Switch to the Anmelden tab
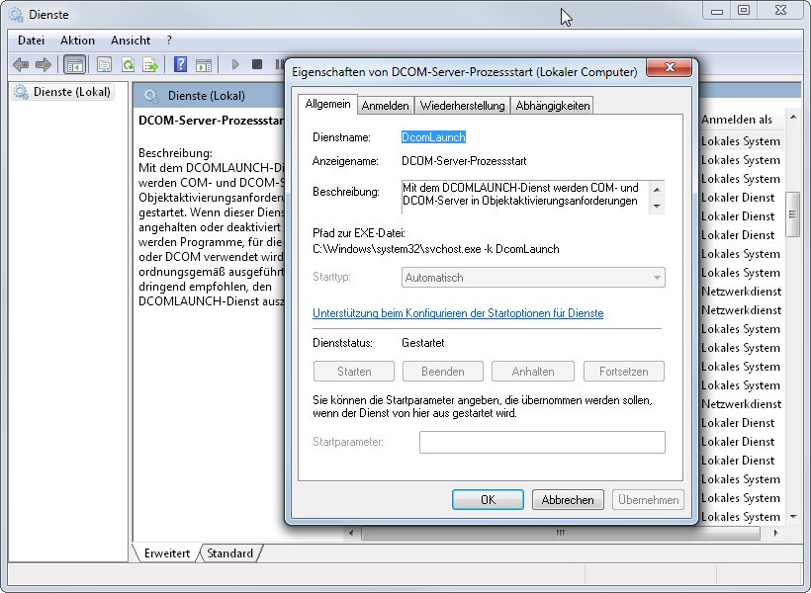This screenshot has width=811, height=593. (x=386, y=106)
